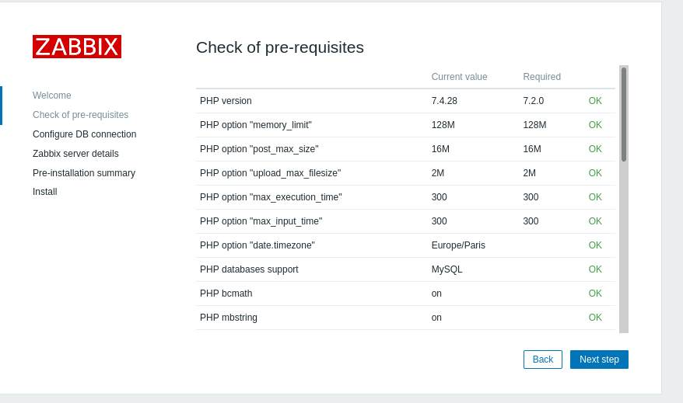Viewport: 683px width, 403px height.
Task: Click the Current value column header
Action: point(459,77)
